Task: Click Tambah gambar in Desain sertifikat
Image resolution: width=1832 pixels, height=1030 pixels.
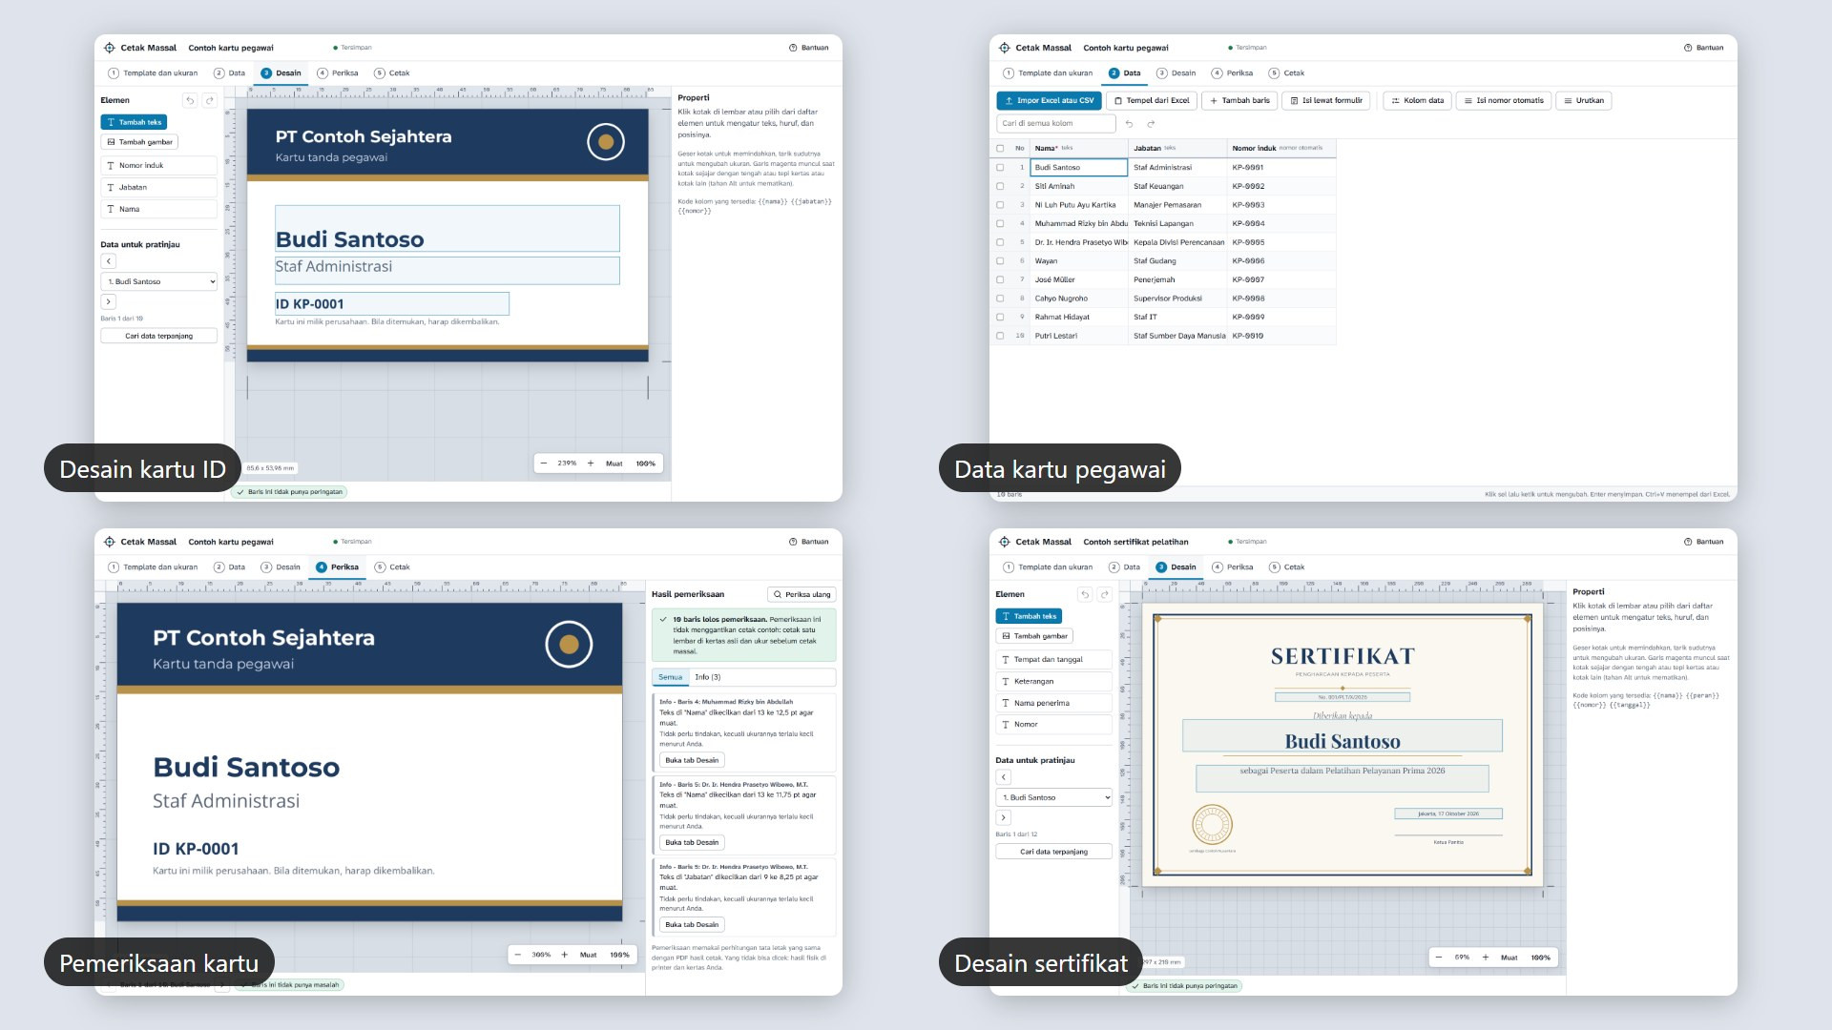Action: click(x=1034, y=636)
